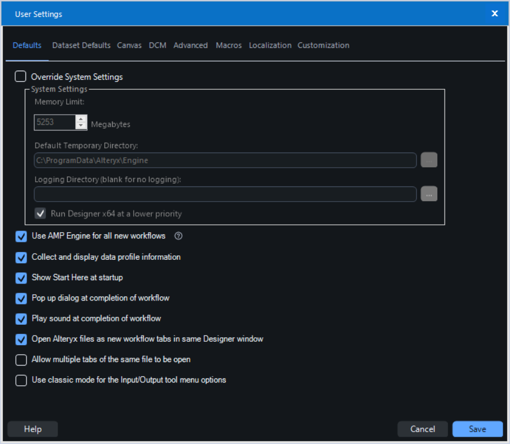Disable Show Start Here at startup
Viewport: 510px width, 444px height.
coord(21,277)
